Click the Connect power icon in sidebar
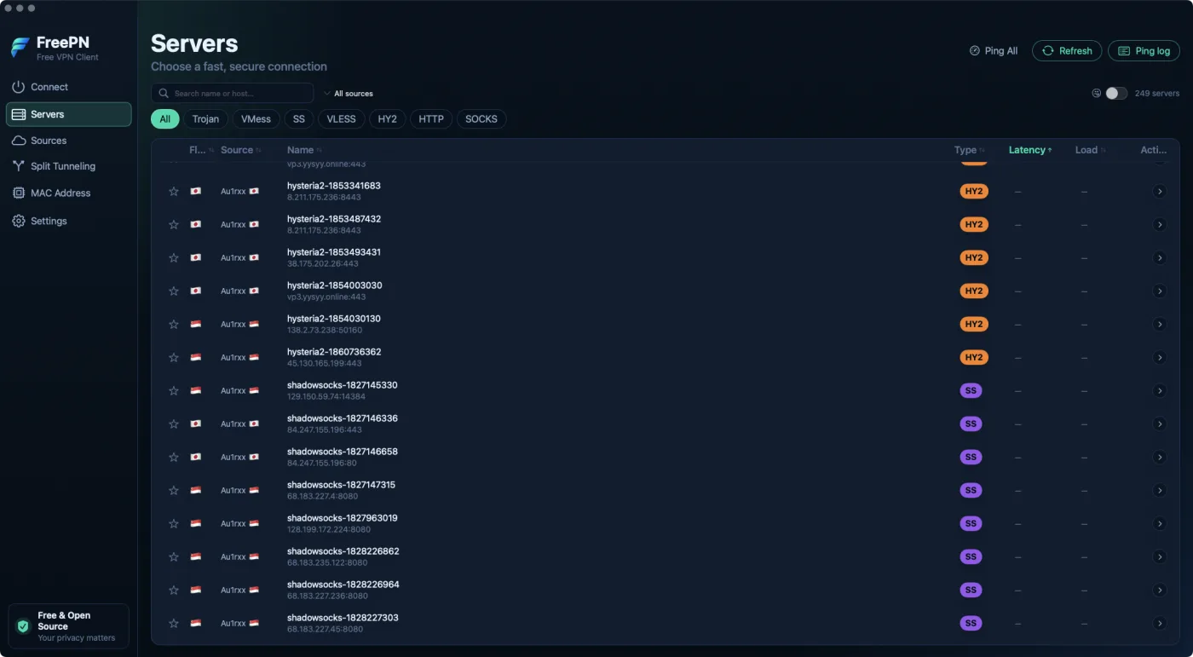The height and width of the screenshot is (657, 1193). coord(18,87)
